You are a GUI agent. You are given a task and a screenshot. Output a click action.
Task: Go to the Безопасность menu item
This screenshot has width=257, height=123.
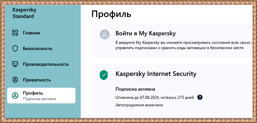coord(41,48)
